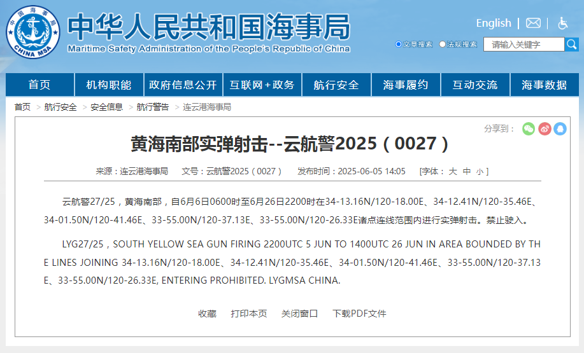Viewport: 584px width, 353px height.
Task: Open the 航行安全 navigation menu
Action: point(336,85)
